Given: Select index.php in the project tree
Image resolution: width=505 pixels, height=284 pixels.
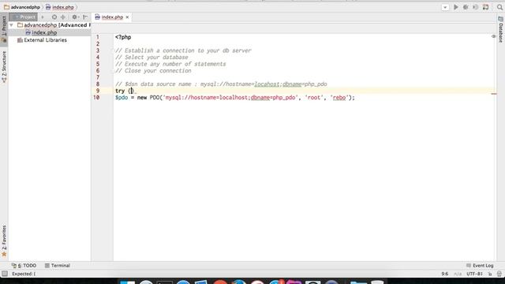Looking at the screenshot, I should (44, 32).
